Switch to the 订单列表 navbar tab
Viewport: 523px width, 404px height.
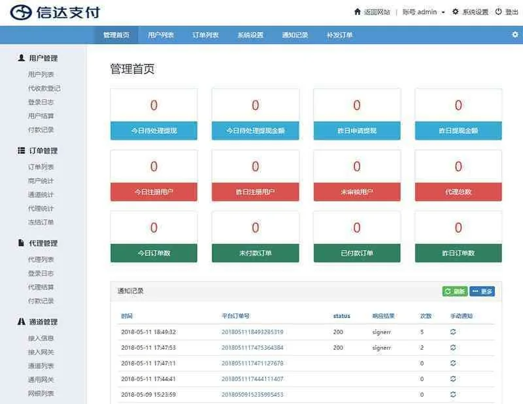pos(205,35)
